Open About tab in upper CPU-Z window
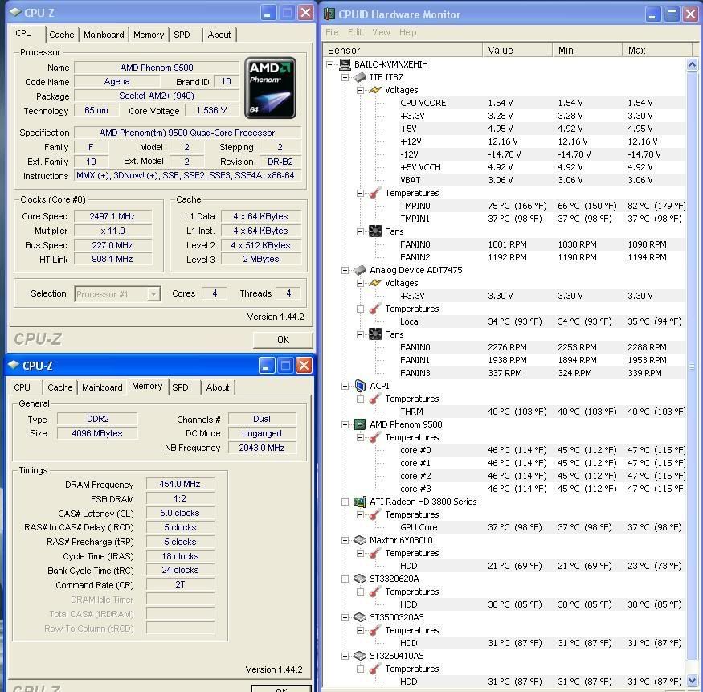 point(219,35)
